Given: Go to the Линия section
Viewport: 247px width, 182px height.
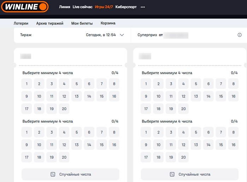Looking at the screenshot, I should [64, 7].
